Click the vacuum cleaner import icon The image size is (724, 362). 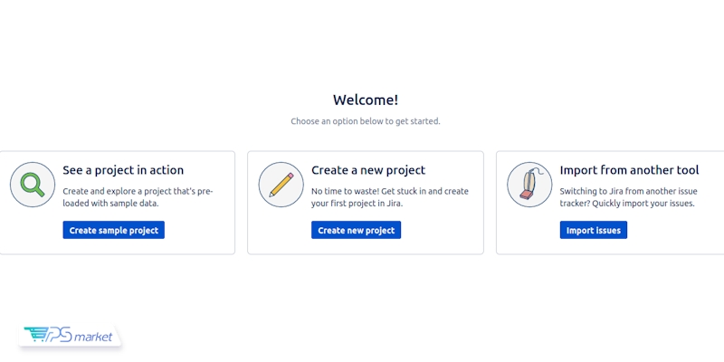(x=529, y=185)
